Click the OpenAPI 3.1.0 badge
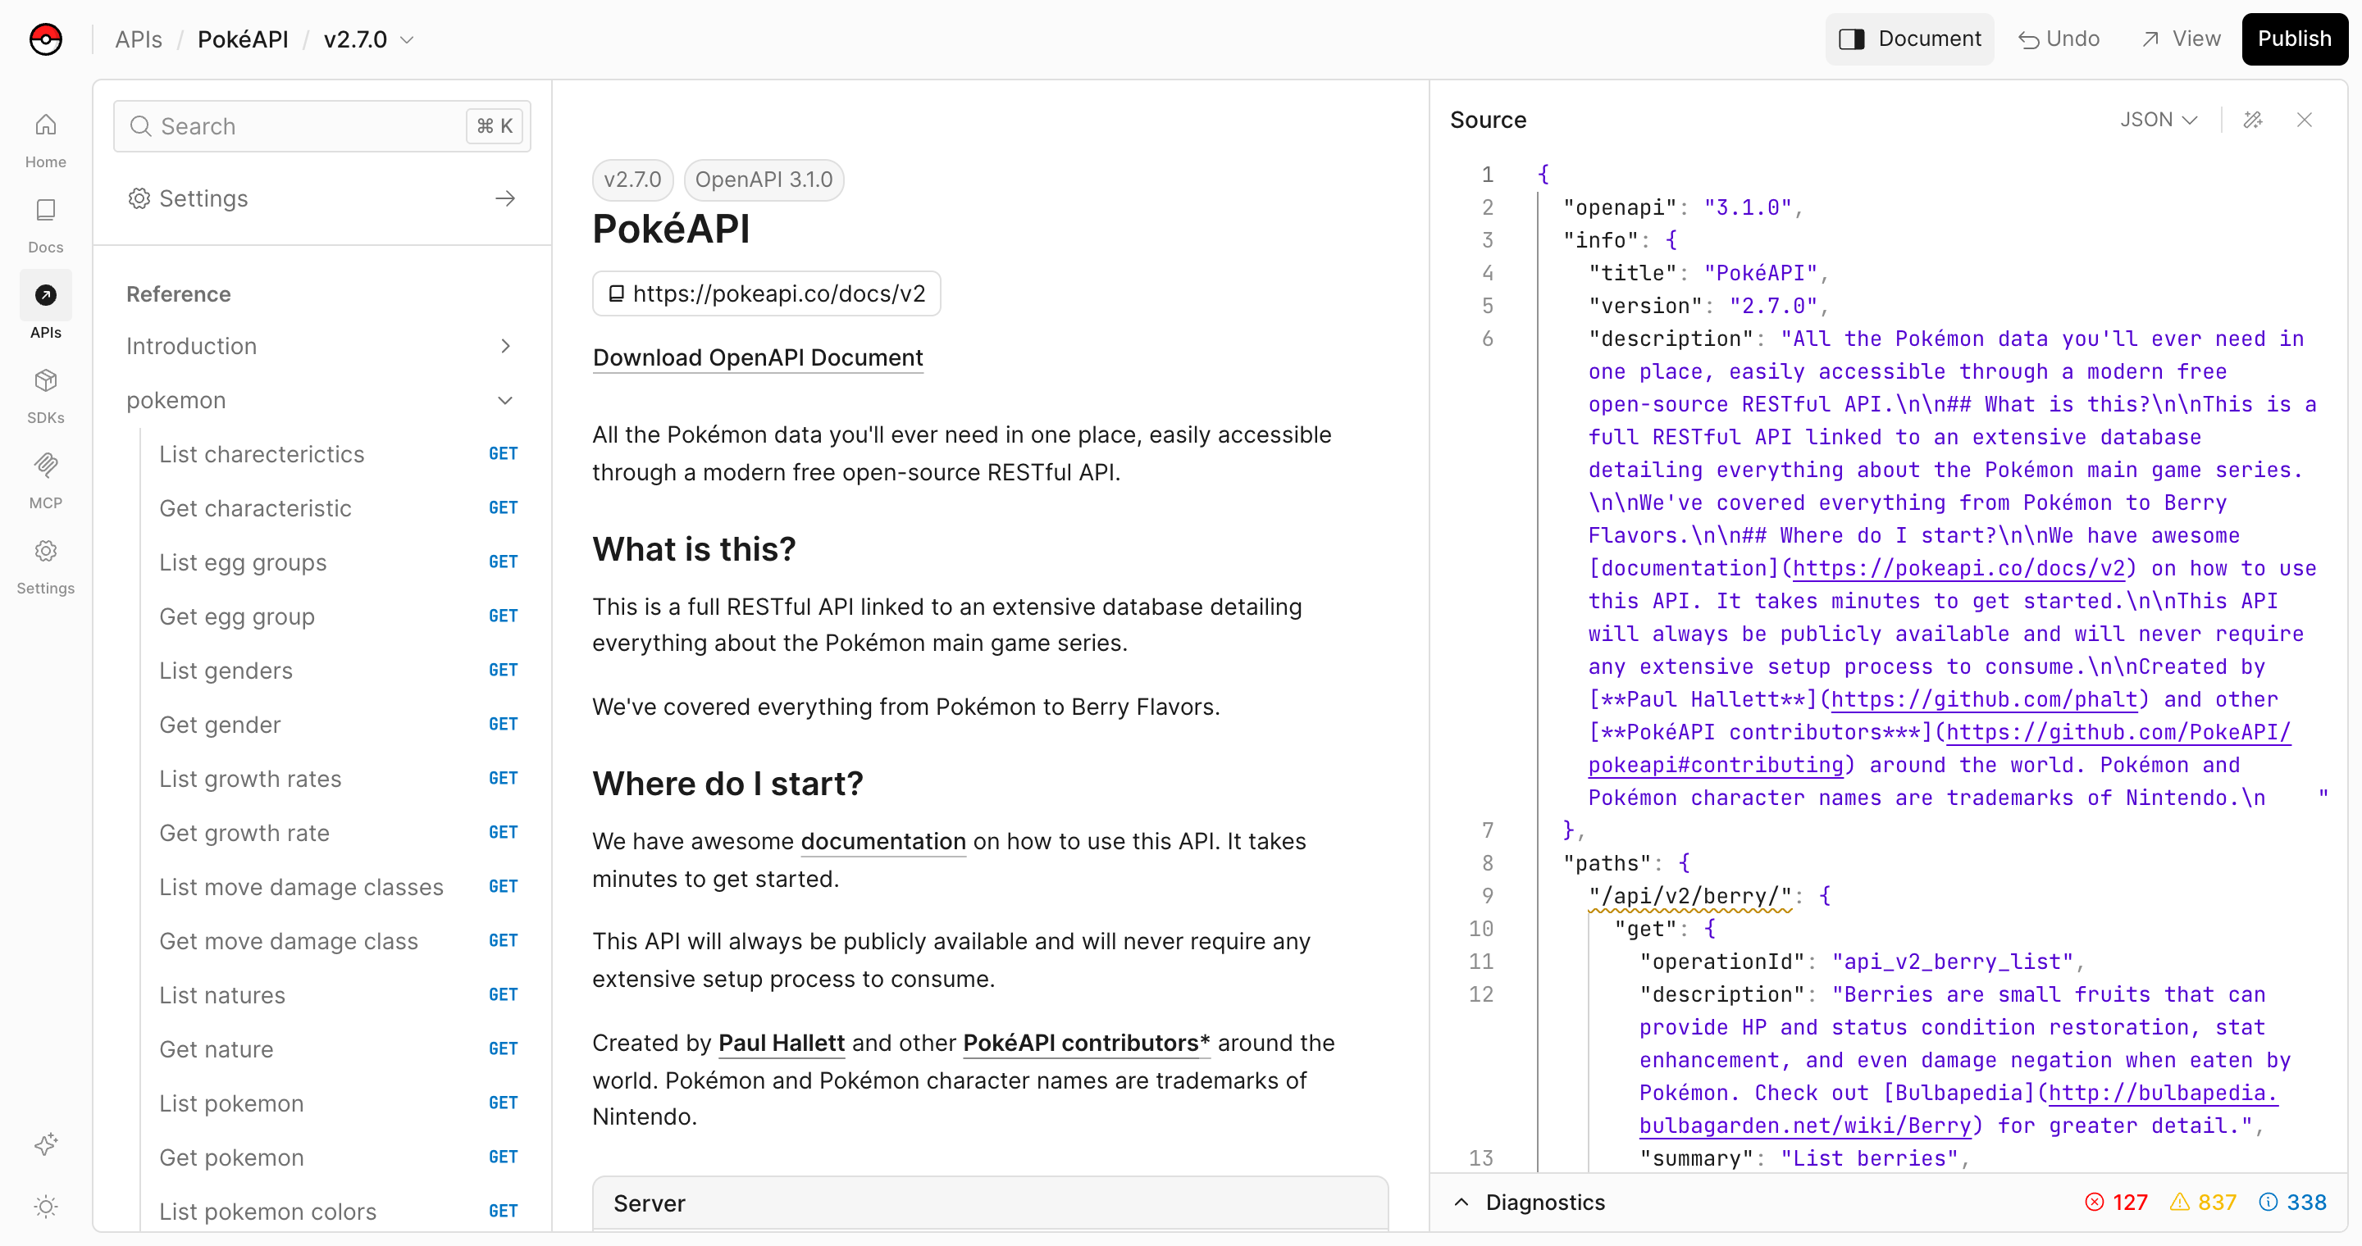Image resolution: width=2362 pixels, height=1246 pixels. click(x=764, y=180)
